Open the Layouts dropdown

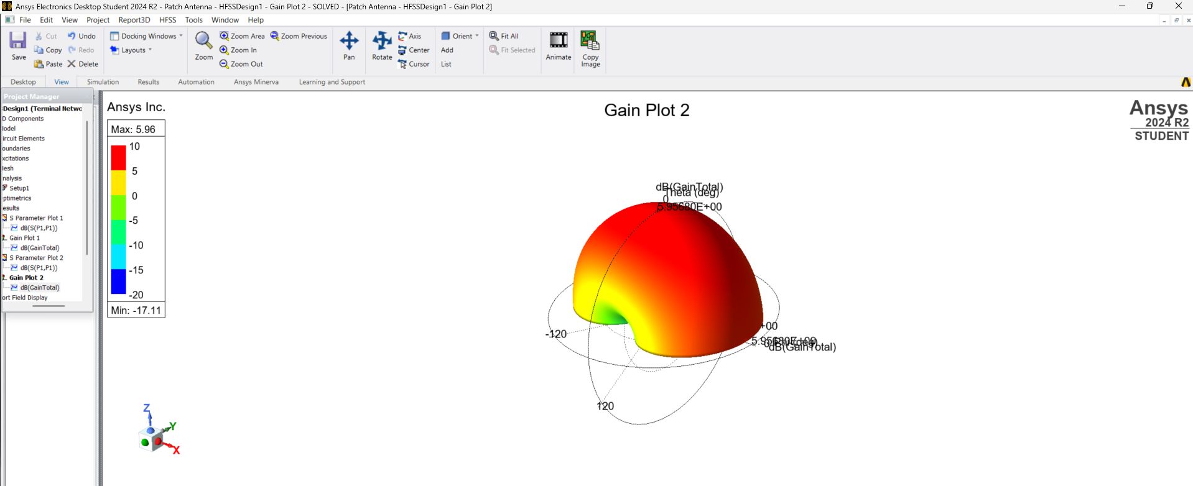(131, 50)
